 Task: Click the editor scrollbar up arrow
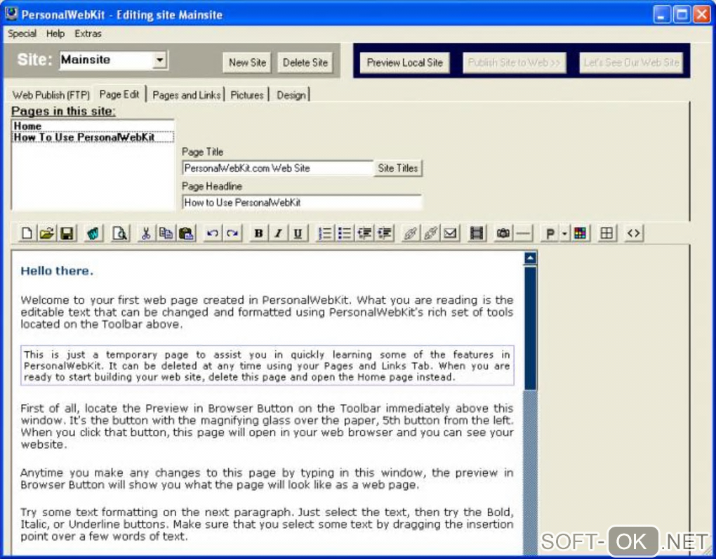tap(530, 258)
